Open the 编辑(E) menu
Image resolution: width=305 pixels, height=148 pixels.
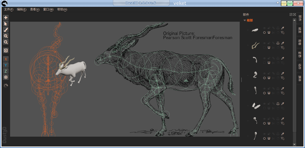[22, 10]
